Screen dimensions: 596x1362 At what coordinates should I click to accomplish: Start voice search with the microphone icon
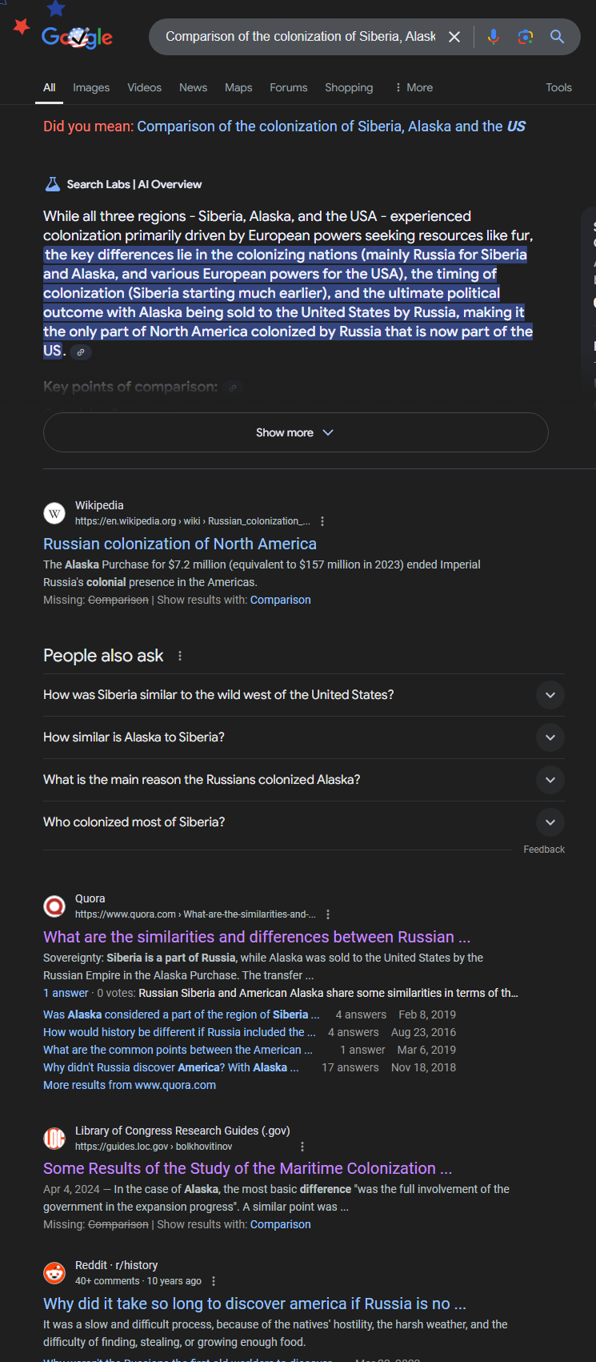(x=494, y=37)
